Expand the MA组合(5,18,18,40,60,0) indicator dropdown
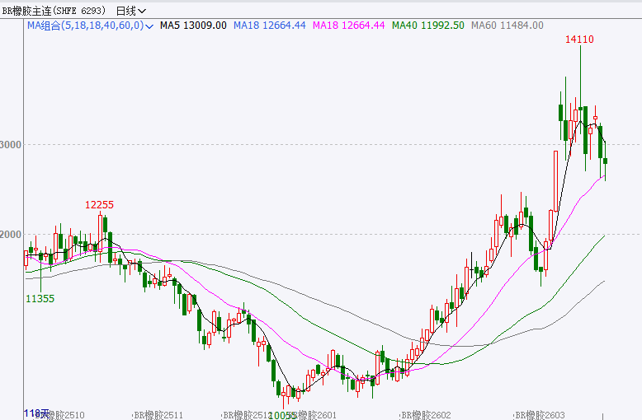Viewport: 642px width, 420px height. pyautogui.click(x=149, y=26)
